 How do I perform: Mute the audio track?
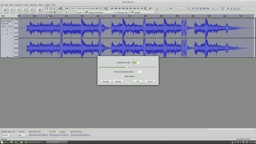(4, 26)
